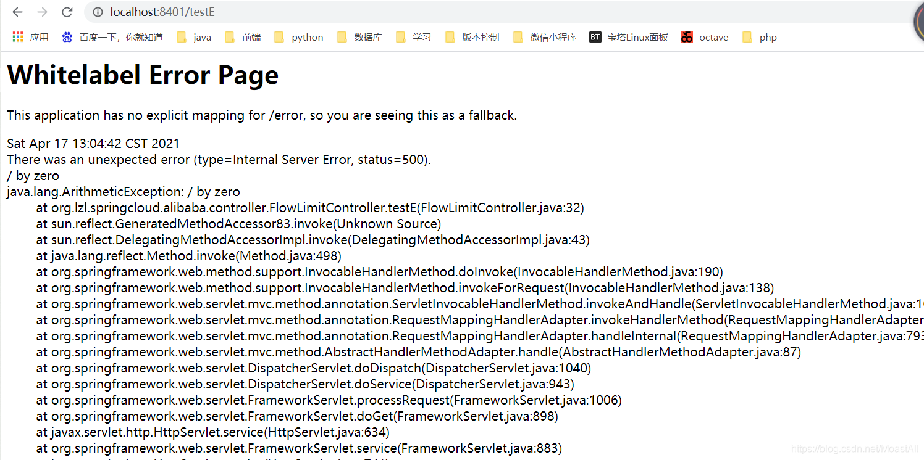Click the 'unexpected error ... status=500' line
The height and width of the screenshot is (460, 924).
(x=219, y=160)
